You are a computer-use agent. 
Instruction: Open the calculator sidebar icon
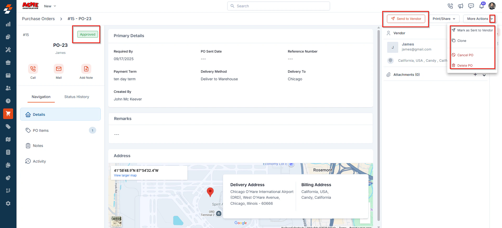coord(8,152)
